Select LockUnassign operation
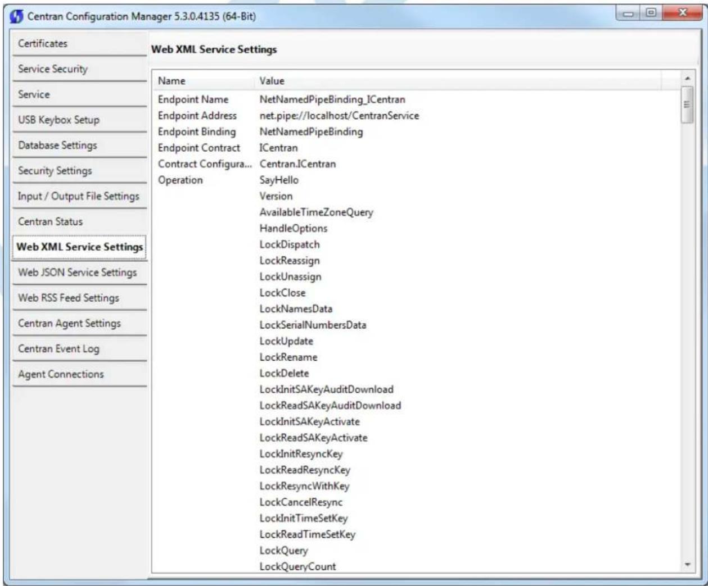The height and width of the screenshot is (586, 708). coord(290,277)
